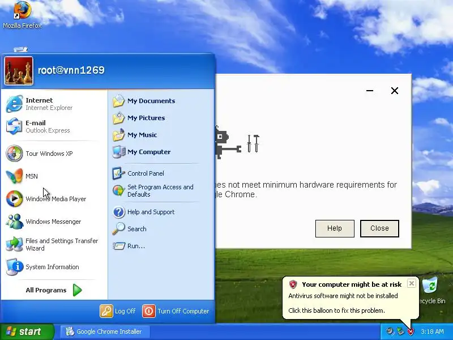
Task: Choose Windows Media Player text entry
Action: (55, 199)
